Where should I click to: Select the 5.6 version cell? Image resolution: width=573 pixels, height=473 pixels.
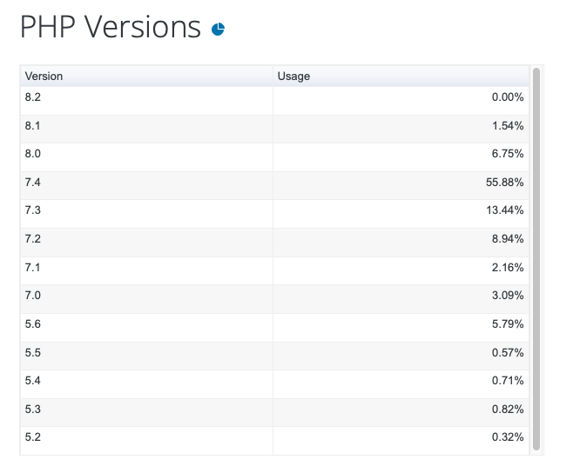(x=146, y=328)
